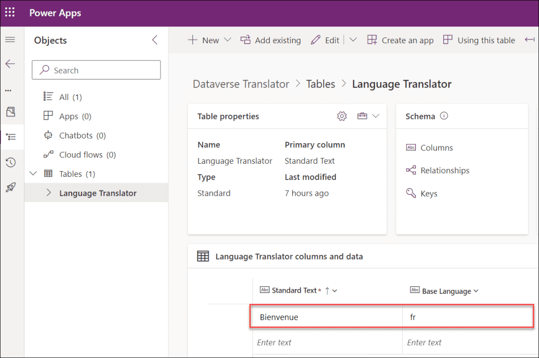
Task: Click the Base Language column header label
Action: [446, 291]
